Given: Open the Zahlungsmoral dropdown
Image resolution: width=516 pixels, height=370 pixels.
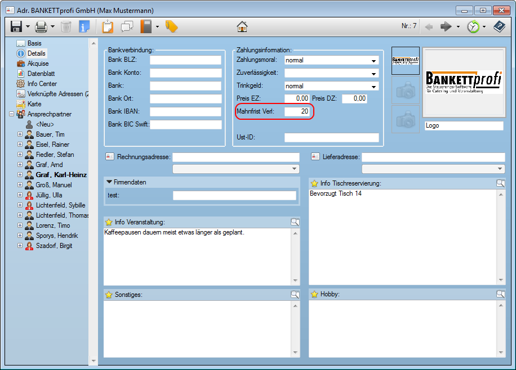Looking at the screenshot, I should click(x=374, y=61).
